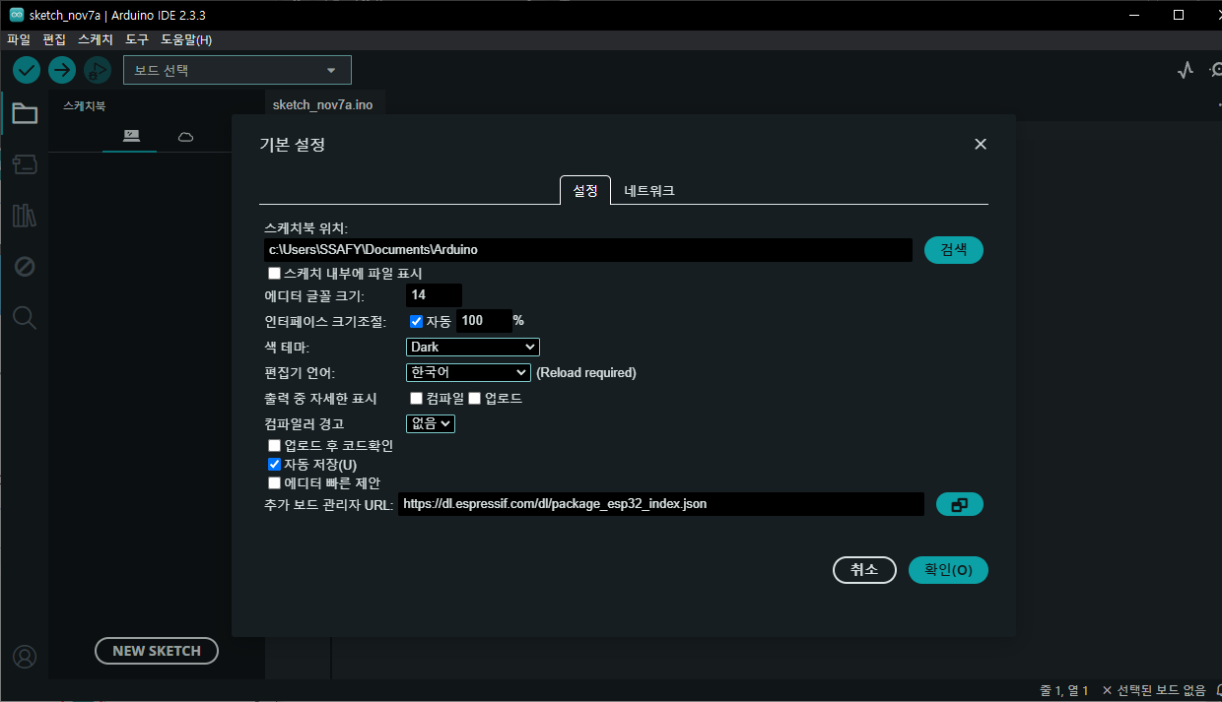The height and width of the screenshot is (702, 1222).
Task: Close the 기본 설정 dialog with X
Action: (981, 144)
